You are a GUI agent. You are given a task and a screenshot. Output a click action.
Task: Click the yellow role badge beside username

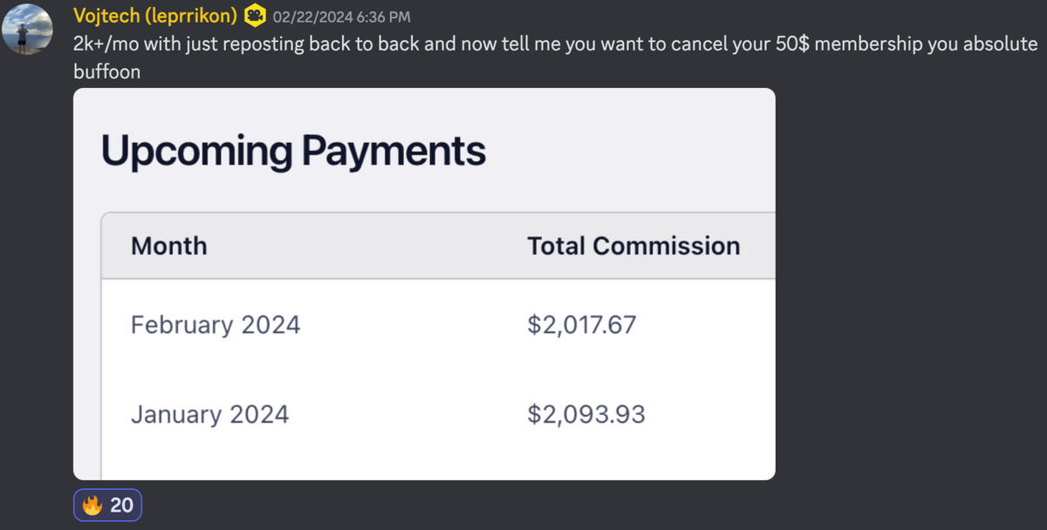tap(255, 16)
